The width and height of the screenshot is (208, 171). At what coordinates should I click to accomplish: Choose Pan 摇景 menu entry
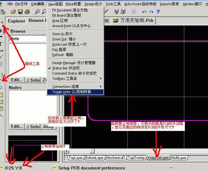pyautogui.click(x=75, y=50)
